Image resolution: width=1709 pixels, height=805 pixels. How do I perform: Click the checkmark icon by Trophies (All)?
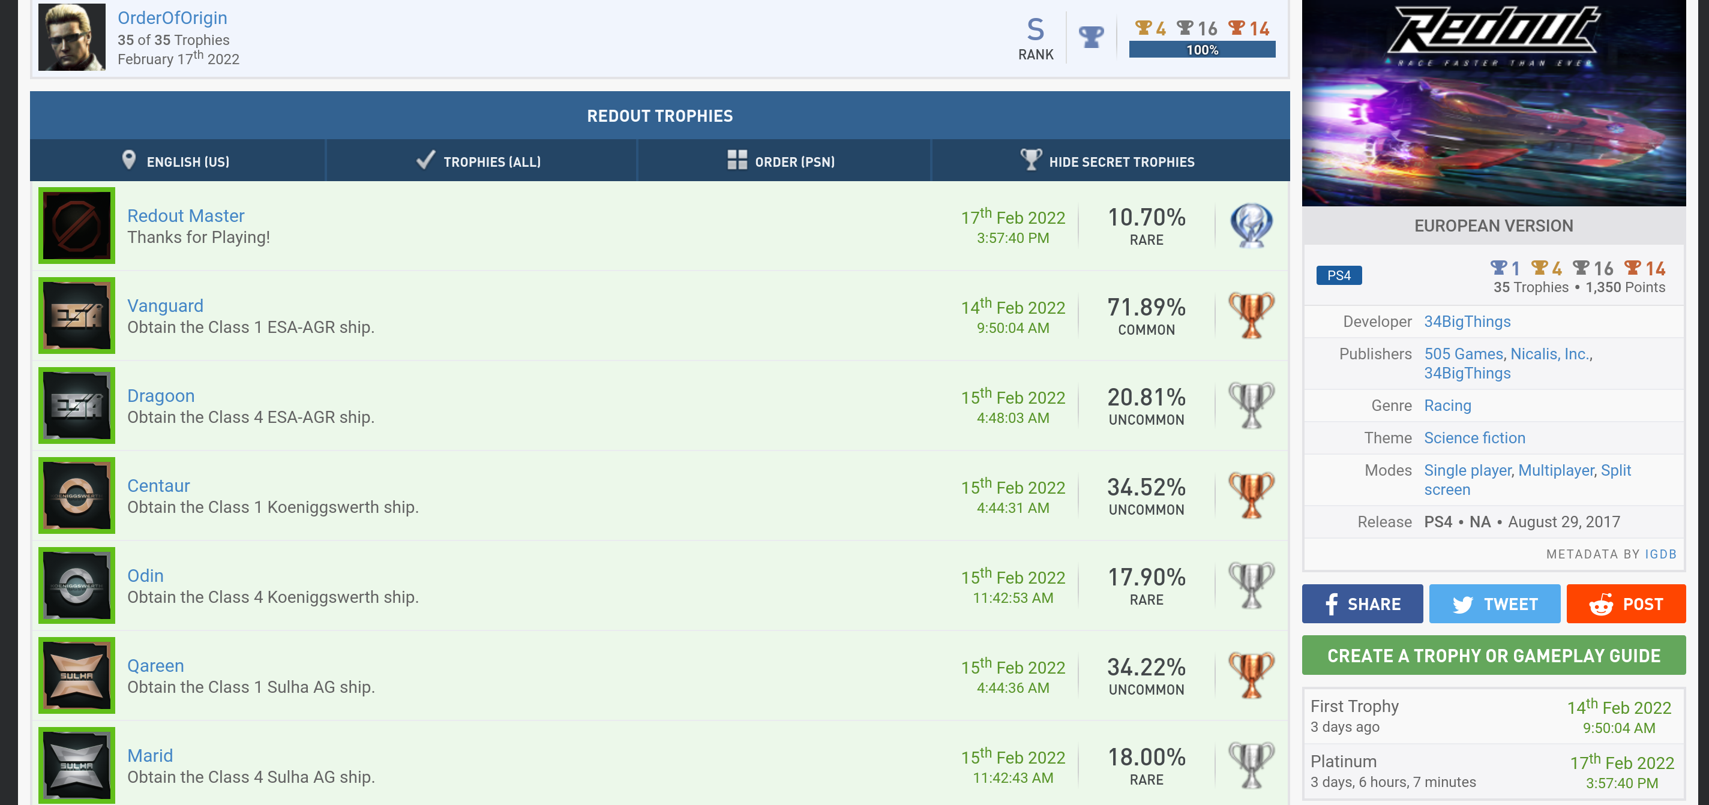(425, 160)
